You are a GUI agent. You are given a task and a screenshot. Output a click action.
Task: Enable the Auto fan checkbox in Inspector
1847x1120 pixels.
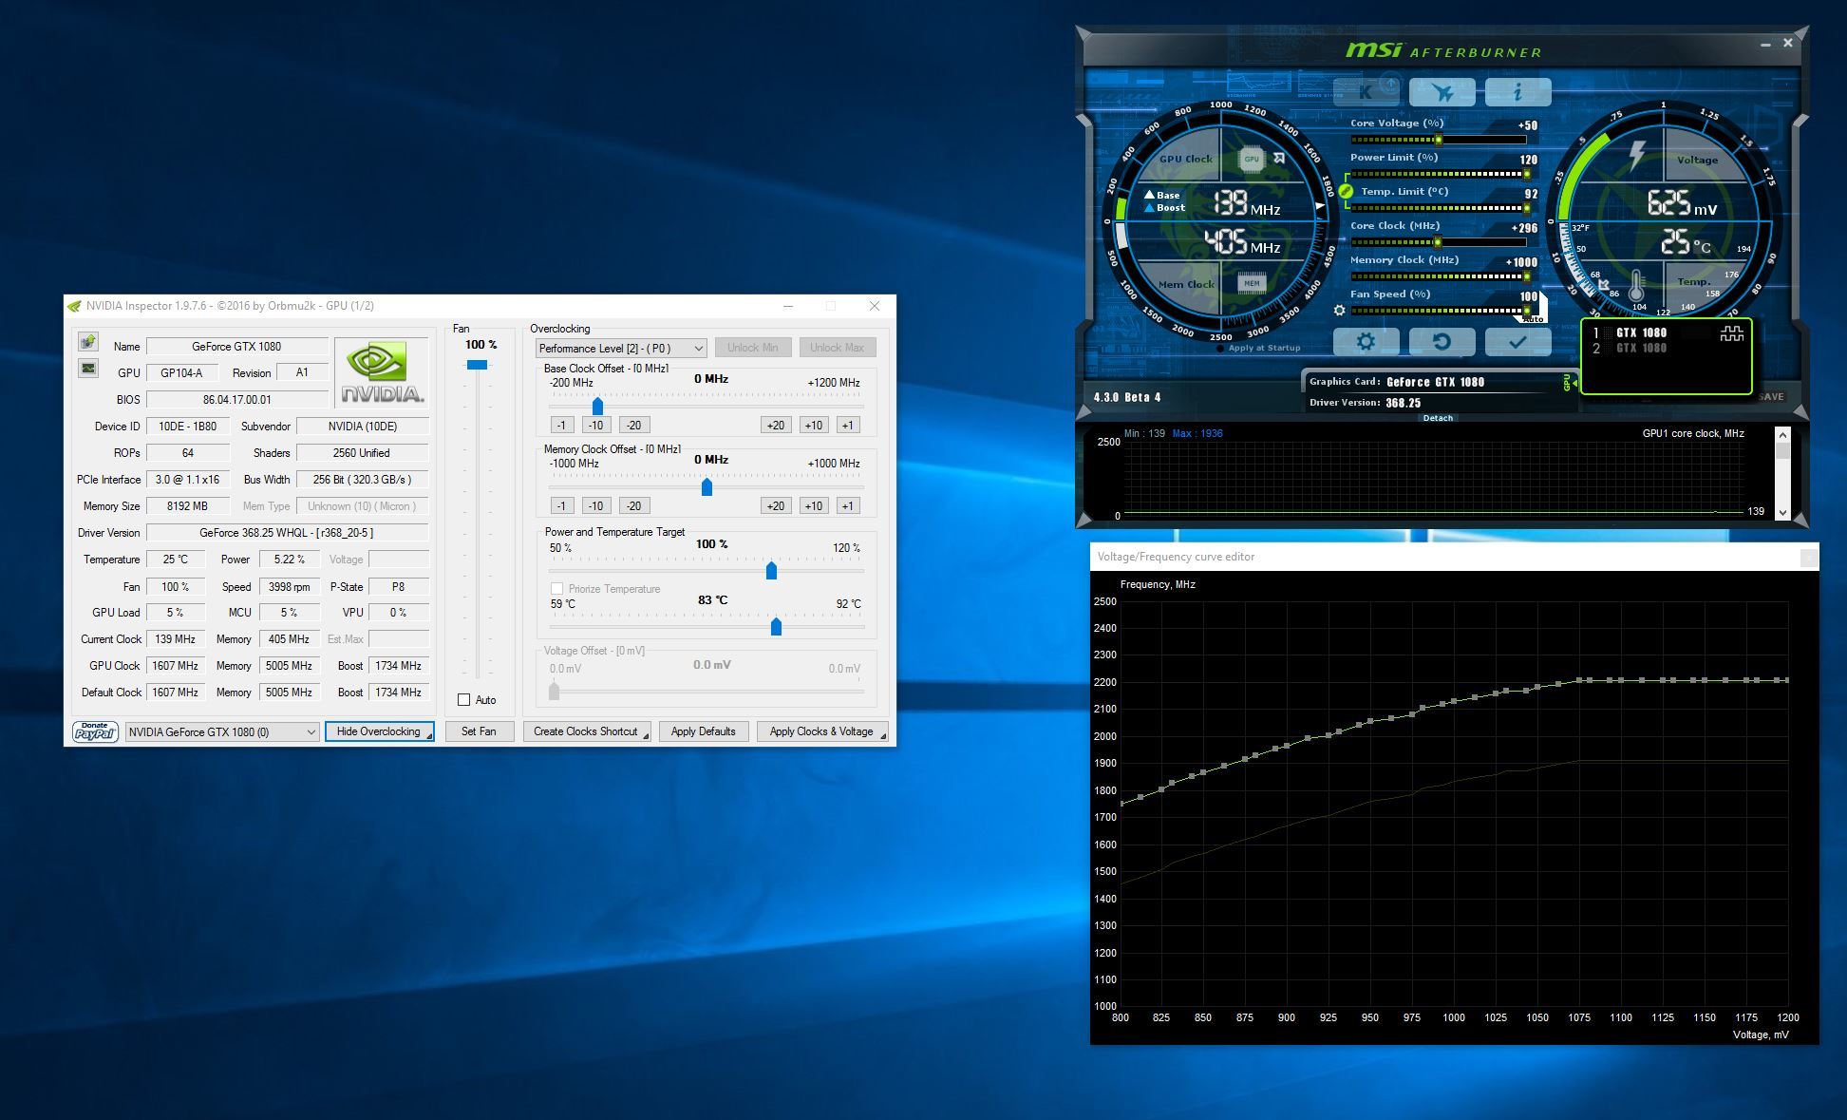(464, 700)
